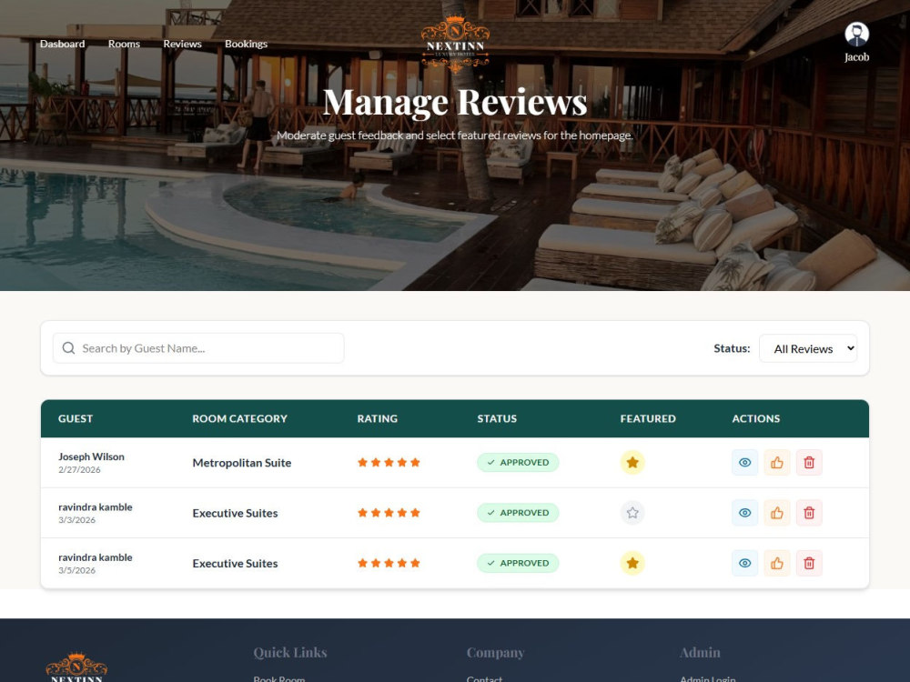Click the Book Room footer link

click(x=279, y=679)
